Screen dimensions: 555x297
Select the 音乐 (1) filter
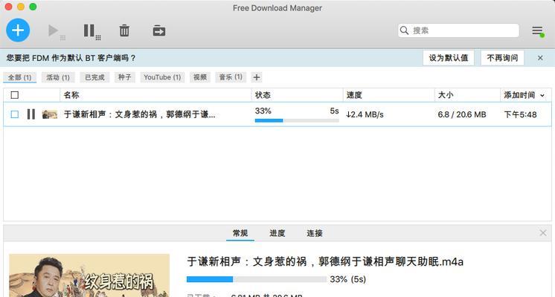click(231, 77)
